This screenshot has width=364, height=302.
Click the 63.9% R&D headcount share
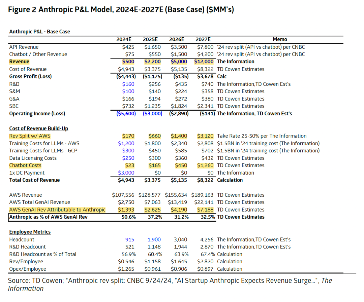point(181,254)
